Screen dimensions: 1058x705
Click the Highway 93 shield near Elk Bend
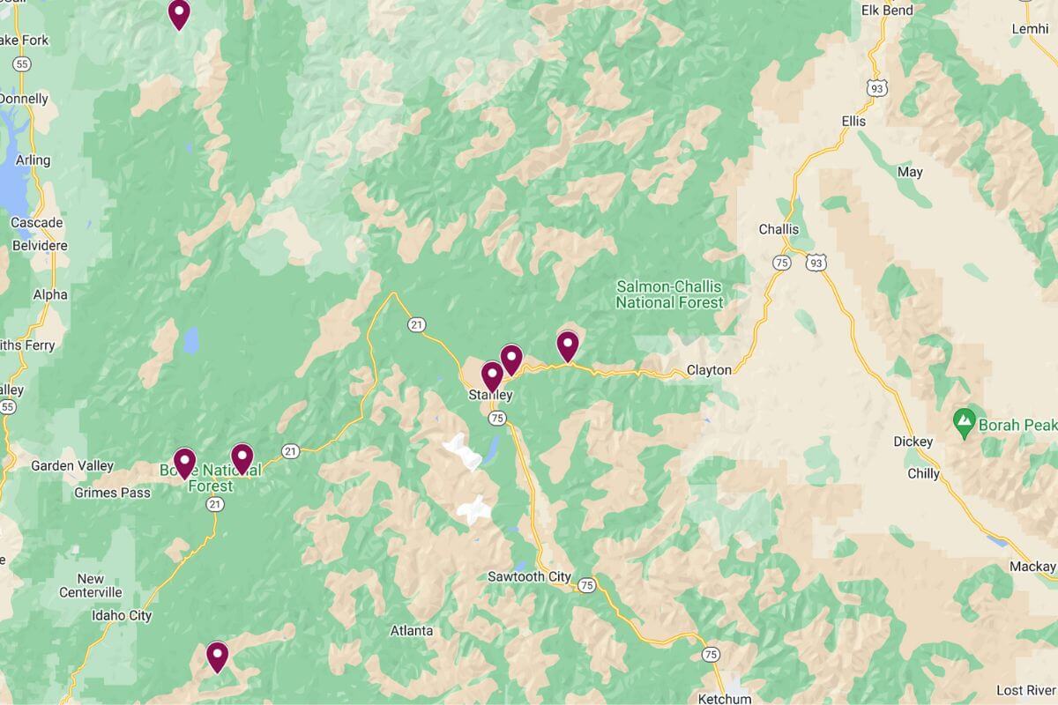point(876,88)
